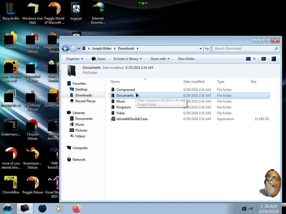Sort by Date modified column header

(198, 82)
